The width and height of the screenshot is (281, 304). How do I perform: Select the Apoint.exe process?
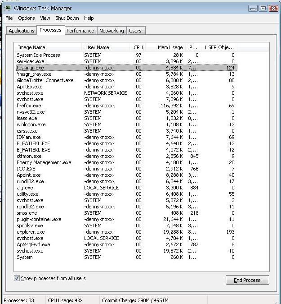[127, 175]
